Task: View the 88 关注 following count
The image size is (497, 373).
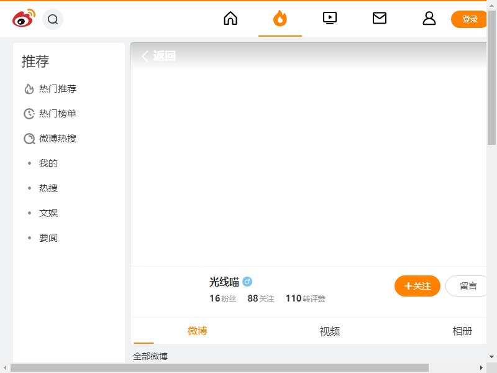Action: pos(261,298)
